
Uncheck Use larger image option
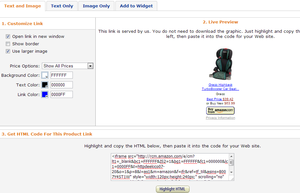pos(8,51)
